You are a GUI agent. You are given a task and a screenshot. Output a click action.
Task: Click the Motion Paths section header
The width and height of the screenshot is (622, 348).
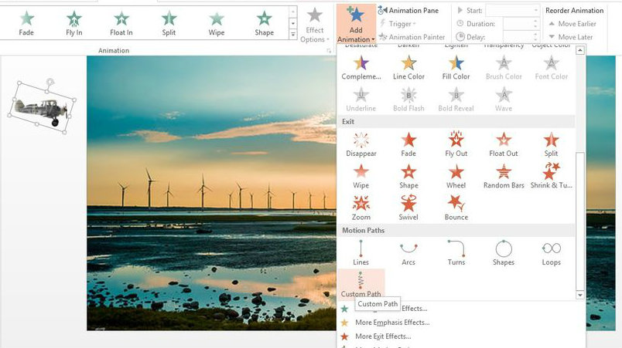(456, 230)
